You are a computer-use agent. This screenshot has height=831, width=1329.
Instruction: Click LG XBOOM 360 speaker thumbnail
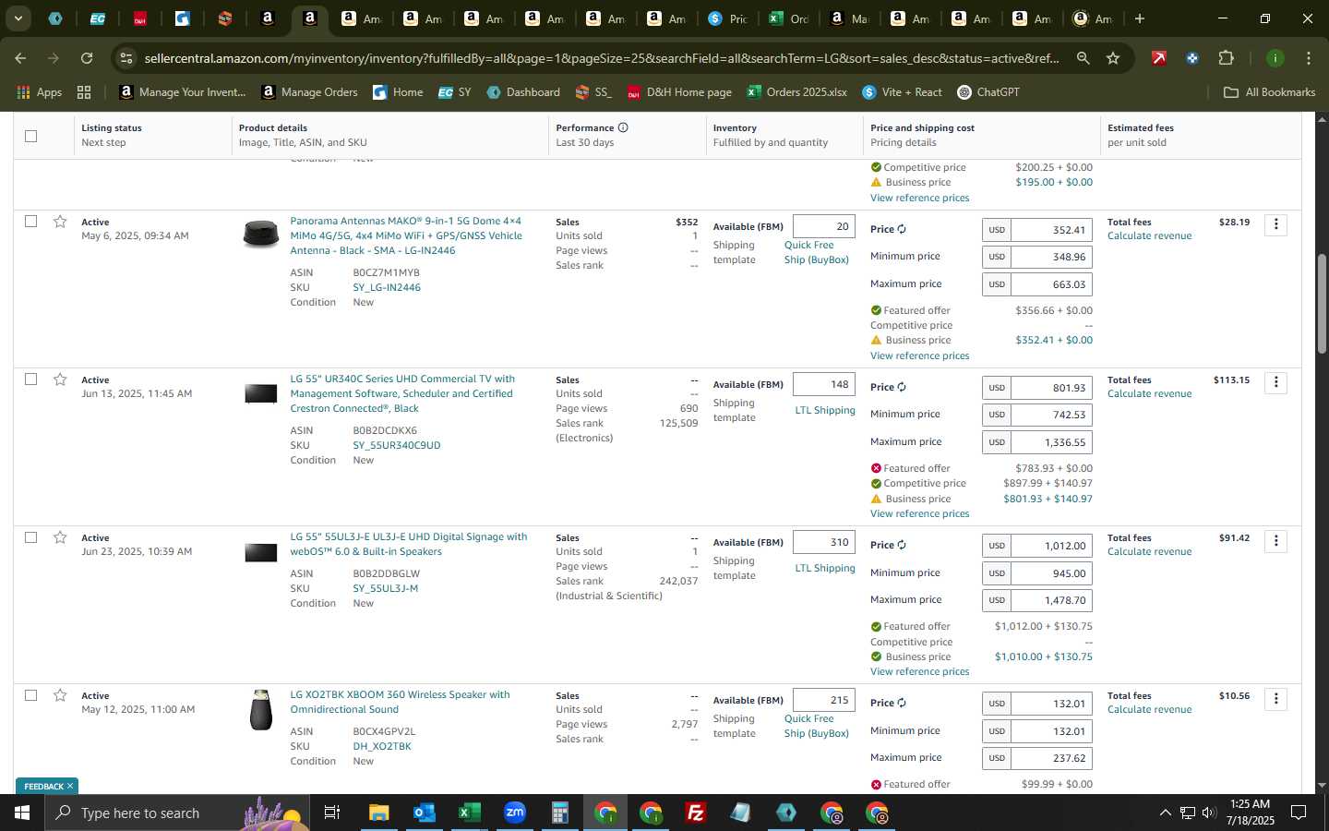[261, 709]
